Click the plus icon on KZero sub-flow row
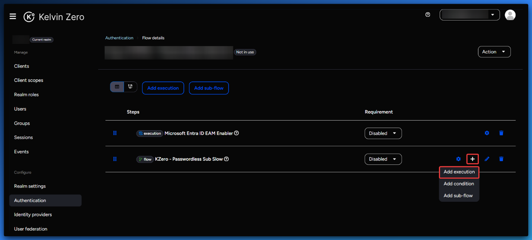 [x=472, y=159]
